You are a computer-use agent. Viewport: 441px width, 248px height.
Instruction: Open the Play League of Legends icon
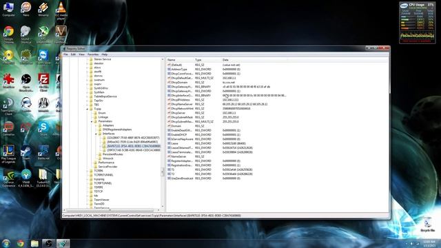(x=8, y=154)
